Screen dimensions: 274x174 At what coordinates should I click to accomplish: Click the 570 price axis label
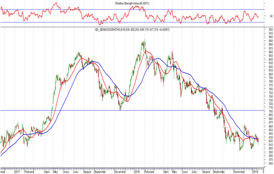tap(271, 160)
